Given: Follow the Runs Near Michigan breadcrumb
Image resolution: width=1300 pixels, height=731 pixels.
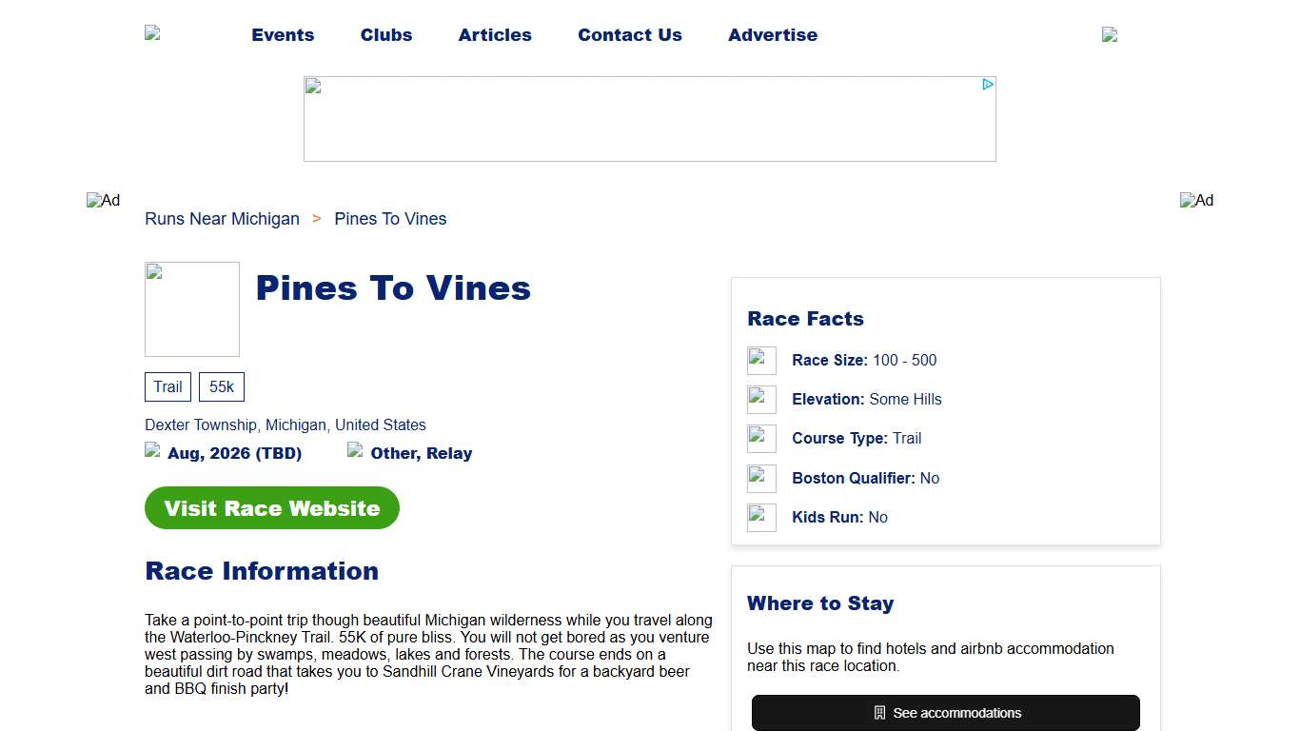Looking at the screenshot, I should click(222, 219).
